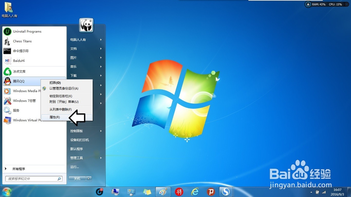Select 打开(O) in the context menu
This screenshot has width=351, height=197.
[x=55, y=83]
